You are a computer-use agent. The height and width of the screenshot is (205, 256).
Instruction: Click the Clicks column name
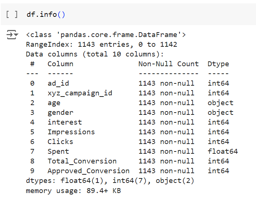coord(60,142)
